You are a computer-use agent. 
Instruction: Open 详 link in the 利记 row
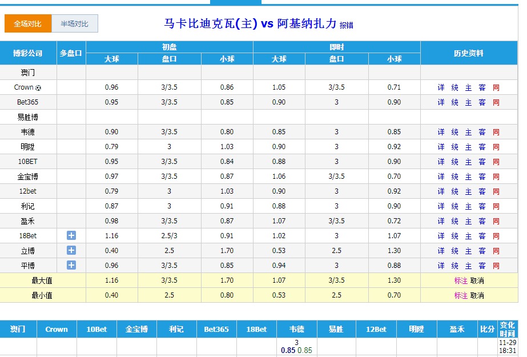[x=441, y=206]
